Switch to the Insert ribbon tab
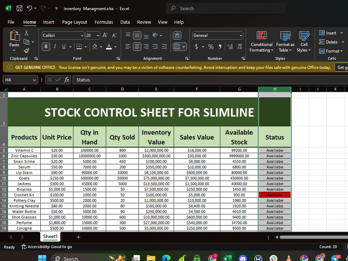348x261 pixels. tap(49, 22)
